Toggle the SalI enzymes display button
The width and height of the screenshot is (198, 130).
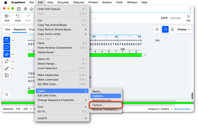7,40
